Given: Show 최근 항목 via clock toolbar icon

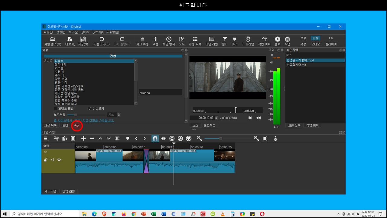Looking at the screenshot, I should [x=169, y=41].
